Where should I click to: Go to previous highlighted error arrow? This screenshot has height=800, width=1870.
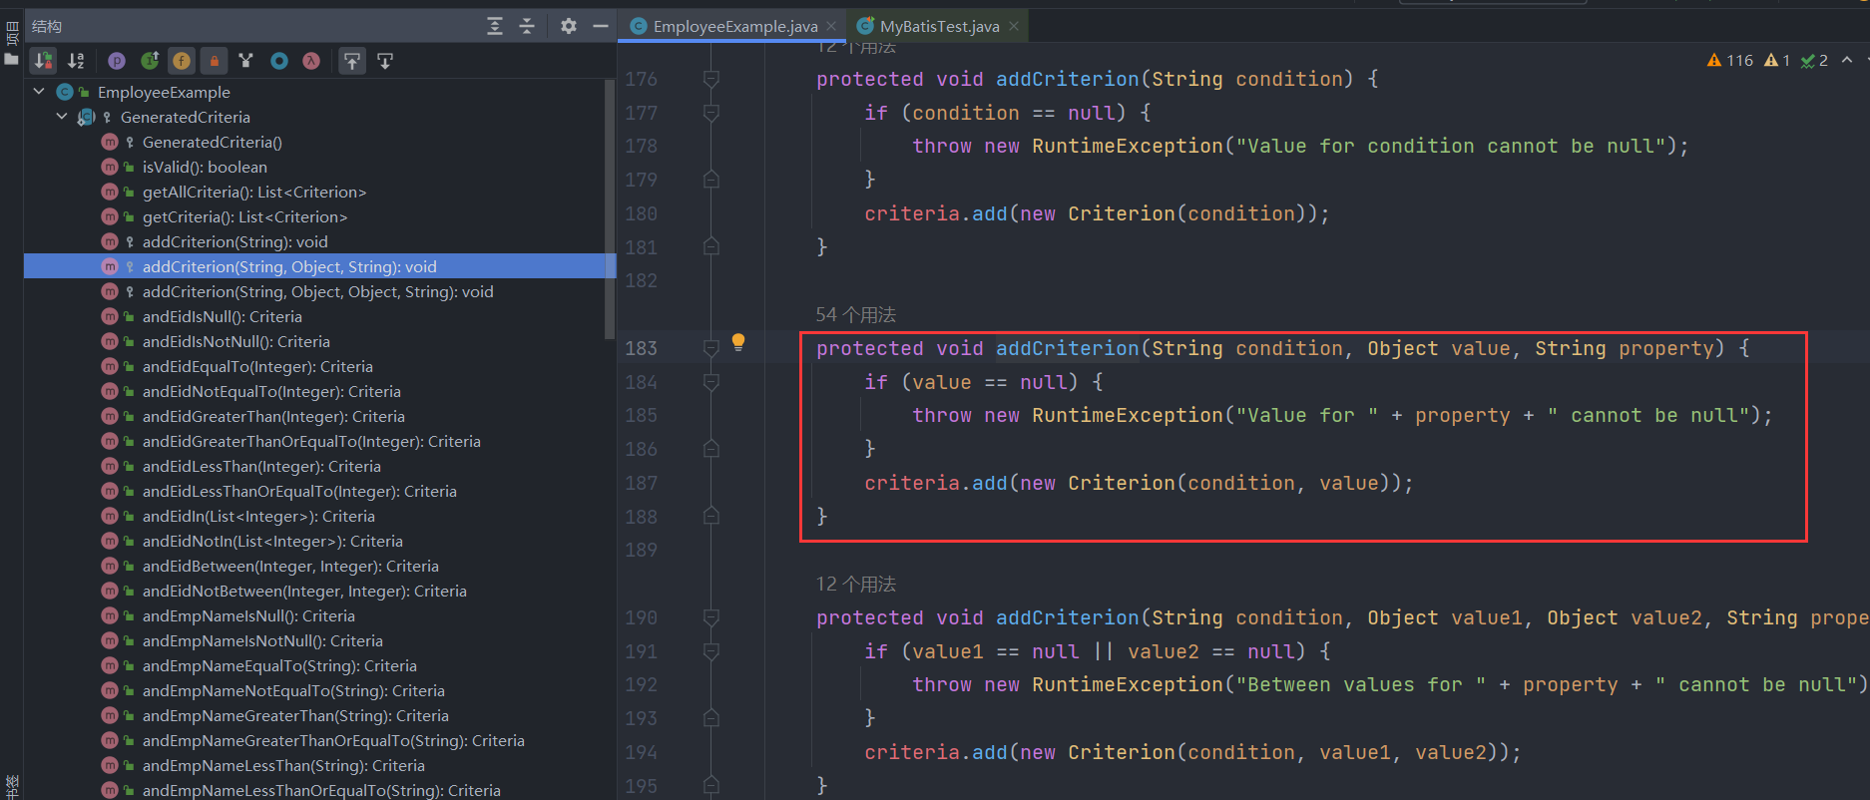click(1847, 60)
